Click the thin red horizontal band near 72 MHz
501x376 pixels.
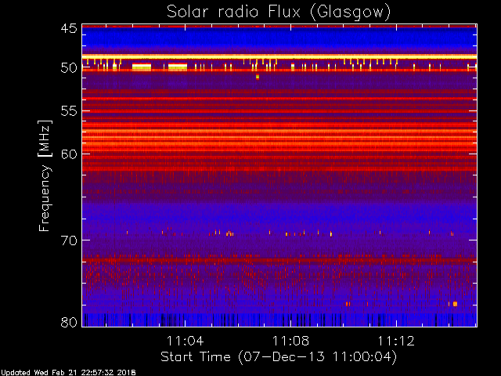[x=279, y=261]
